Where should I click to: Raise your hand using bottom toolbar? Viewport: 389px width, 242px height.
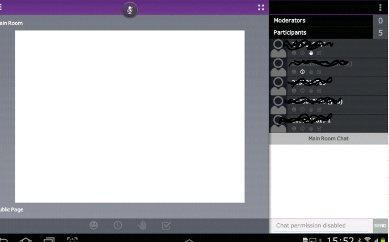click(x=142, y=226)
